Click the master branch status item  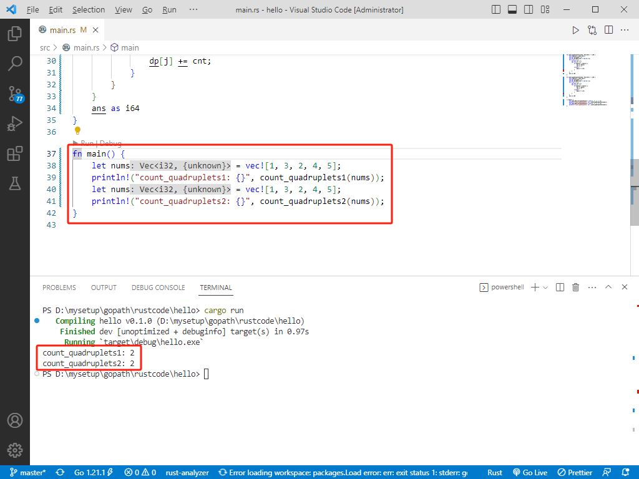point(27,473)
